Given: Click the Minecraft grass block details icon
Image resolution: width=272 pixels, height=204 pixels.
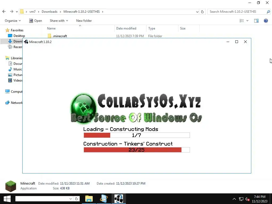Looking at the screenshot, I should [11, 186].
